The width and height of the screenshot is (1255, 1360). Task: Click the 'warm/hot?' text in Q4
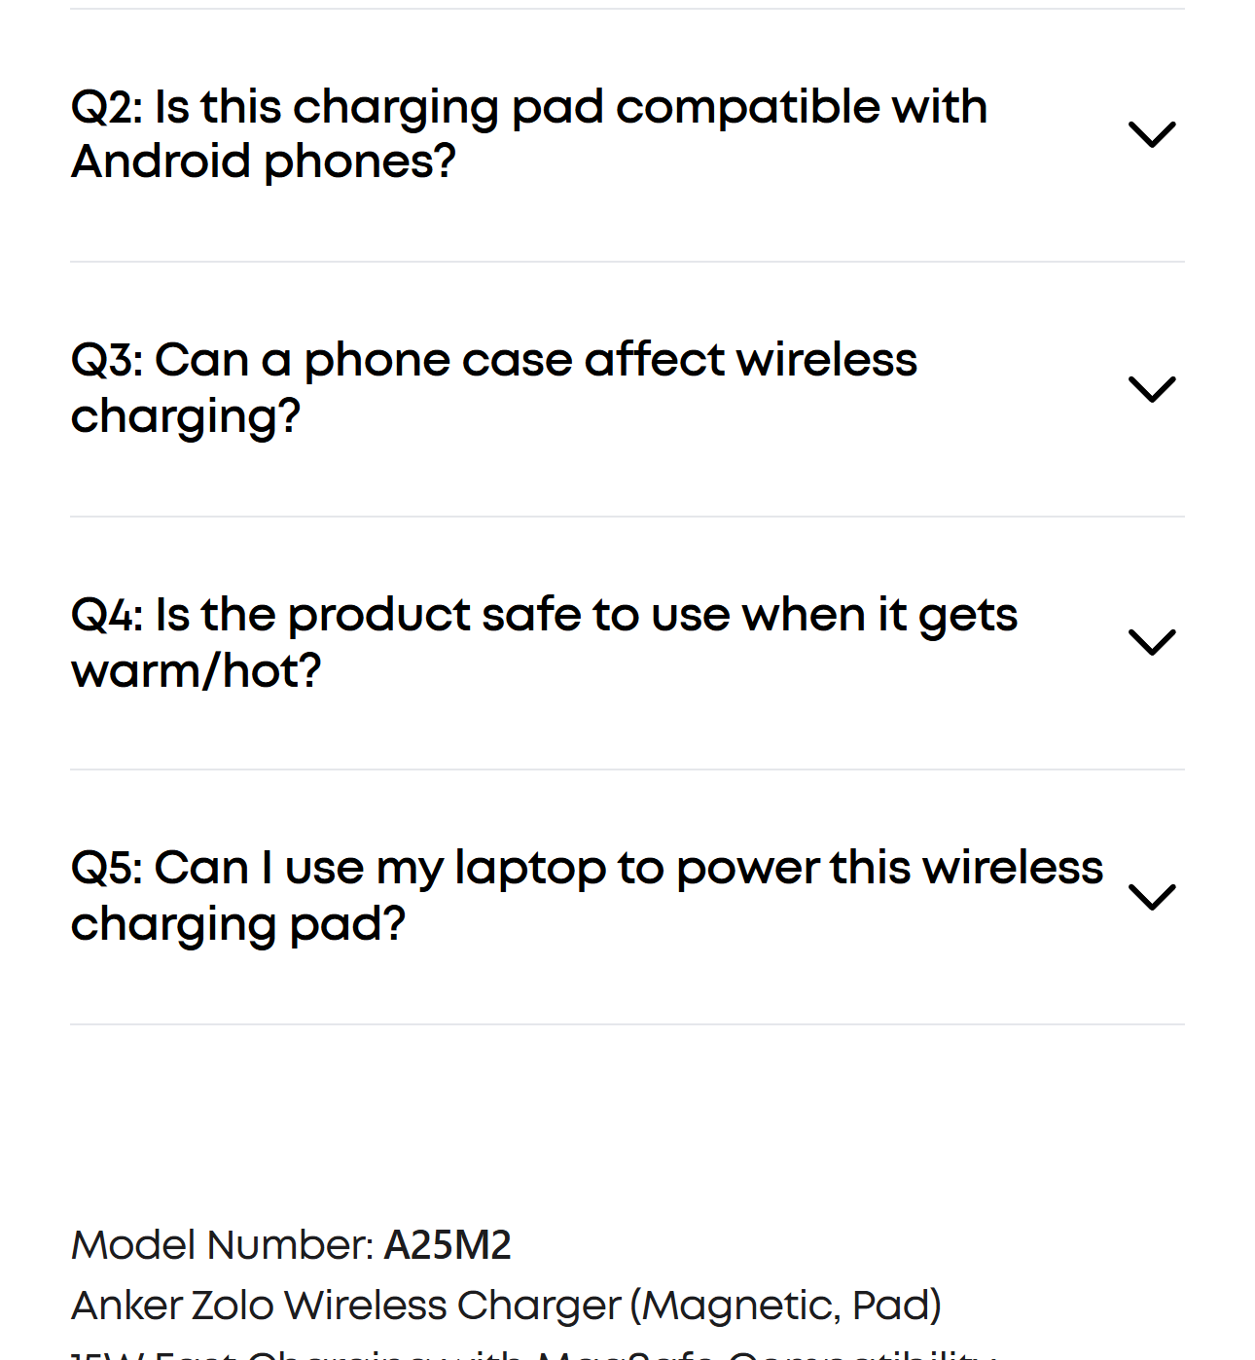(197, 671)
